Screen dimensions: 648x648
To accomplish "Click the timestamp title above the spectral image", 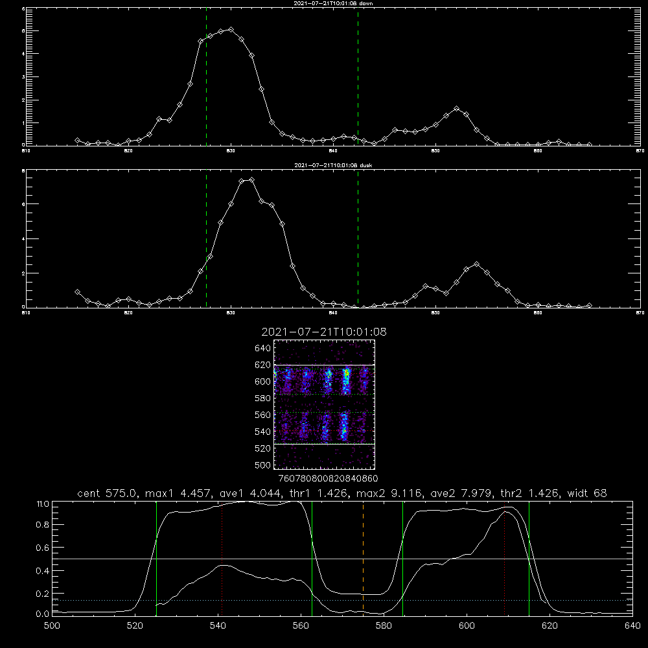I will point(324,332).
